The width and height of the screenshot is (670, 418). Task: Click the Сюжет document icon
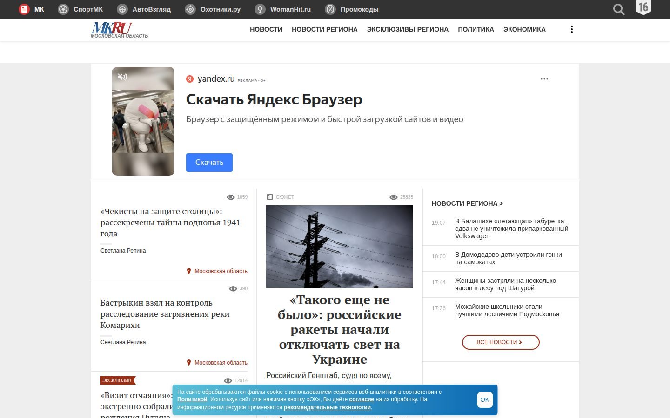click(x=270, y=197)
